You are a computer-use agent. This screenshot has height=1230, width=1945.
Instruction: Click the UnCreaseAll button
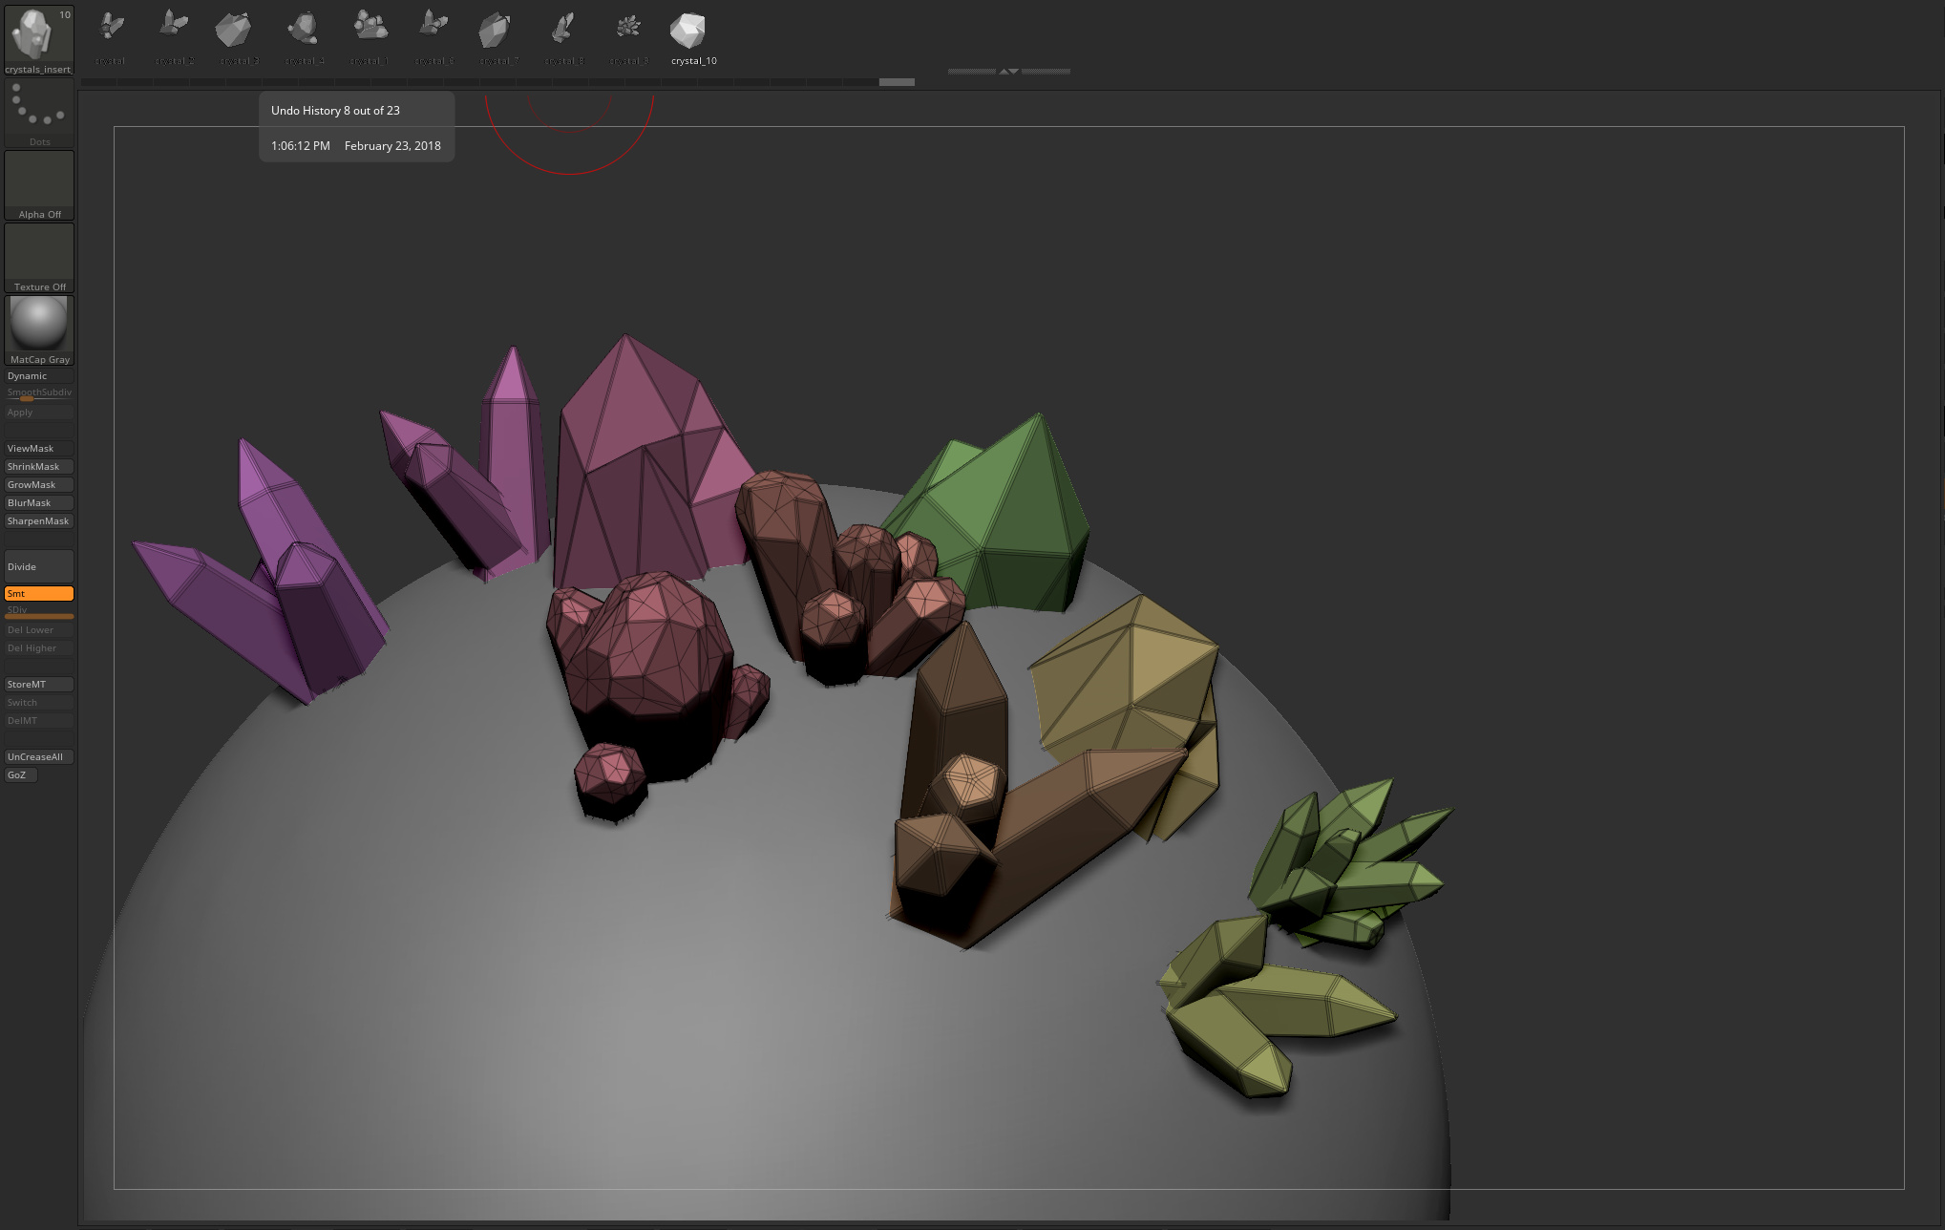coord(38,757)
